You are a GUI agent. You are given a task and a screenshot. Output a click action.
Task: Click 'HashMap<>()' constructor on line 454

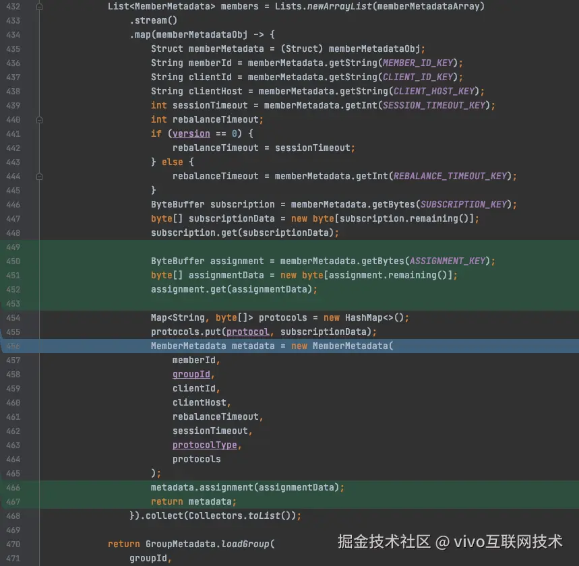[x=375, y=318]
